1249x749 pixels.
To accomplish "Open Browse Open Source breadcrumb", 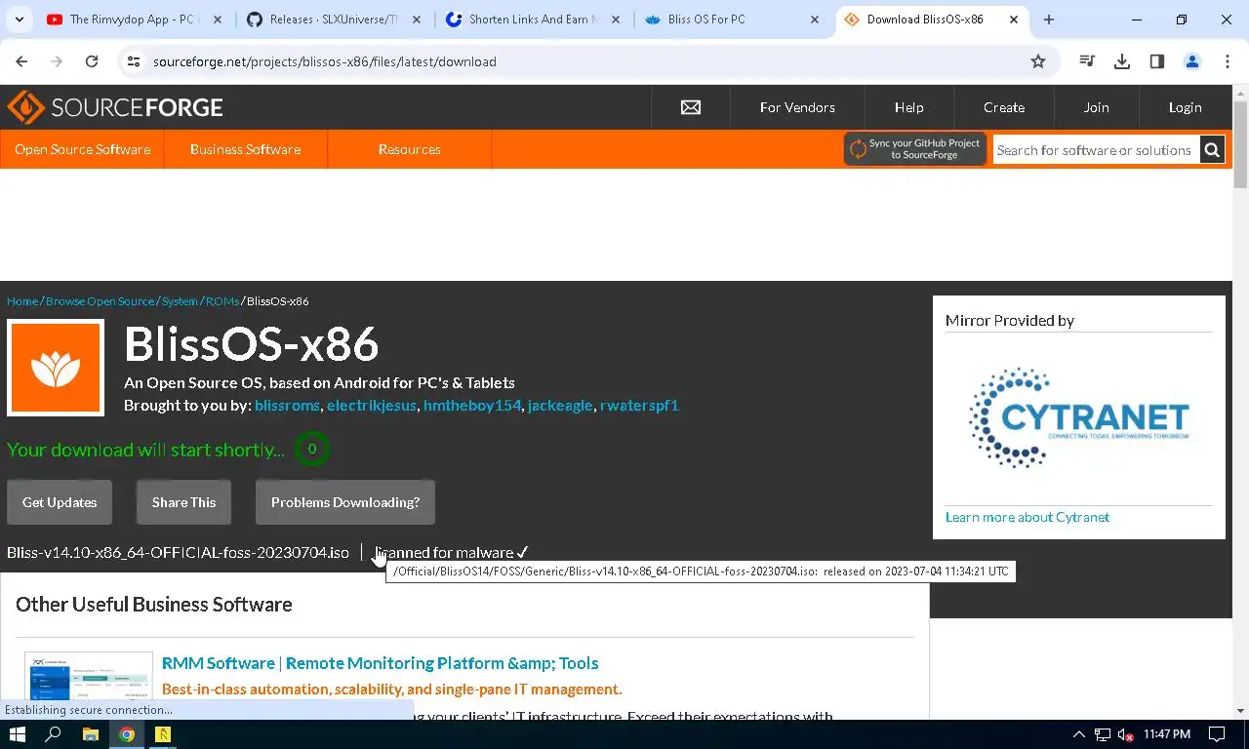I will [x=100, y=301].
